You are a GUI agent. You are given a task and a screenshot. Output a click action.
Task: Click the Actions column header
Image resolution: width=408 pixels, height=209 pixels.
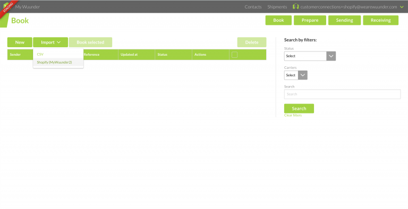pyautogui.click(x=200, y=55)
